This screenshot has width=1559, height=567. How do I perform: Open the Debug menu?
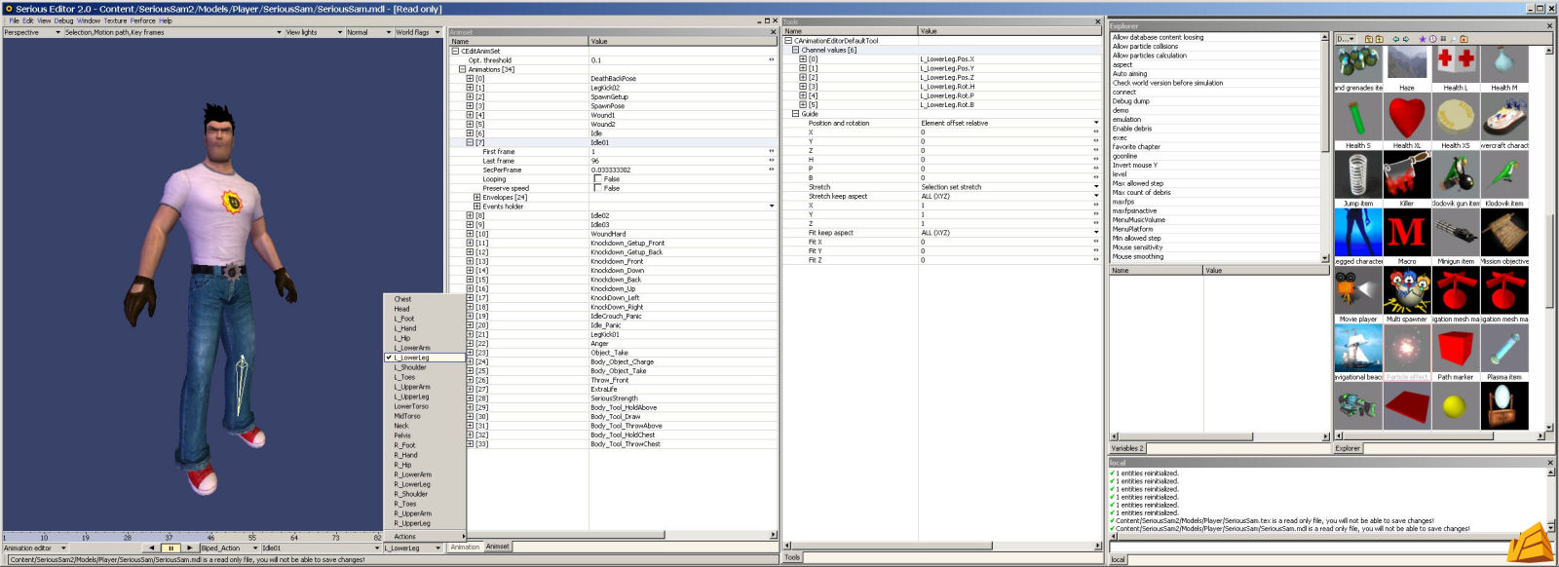click(x=63, y=20)
